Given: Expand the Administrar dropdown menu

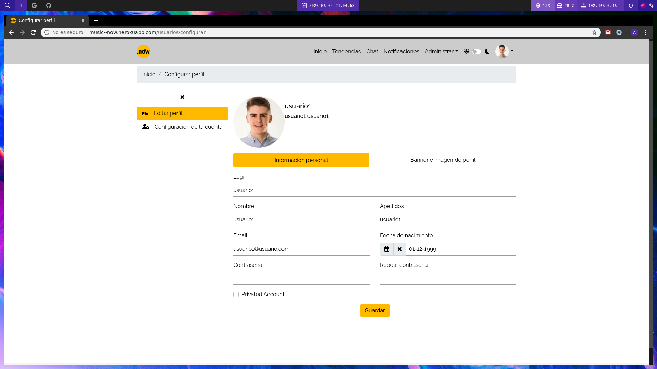Looking at the screenshot, I should click(441, 51).
